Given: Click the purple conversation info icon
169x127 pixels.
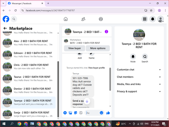Looking at the screenshot, I should point(106,31).
